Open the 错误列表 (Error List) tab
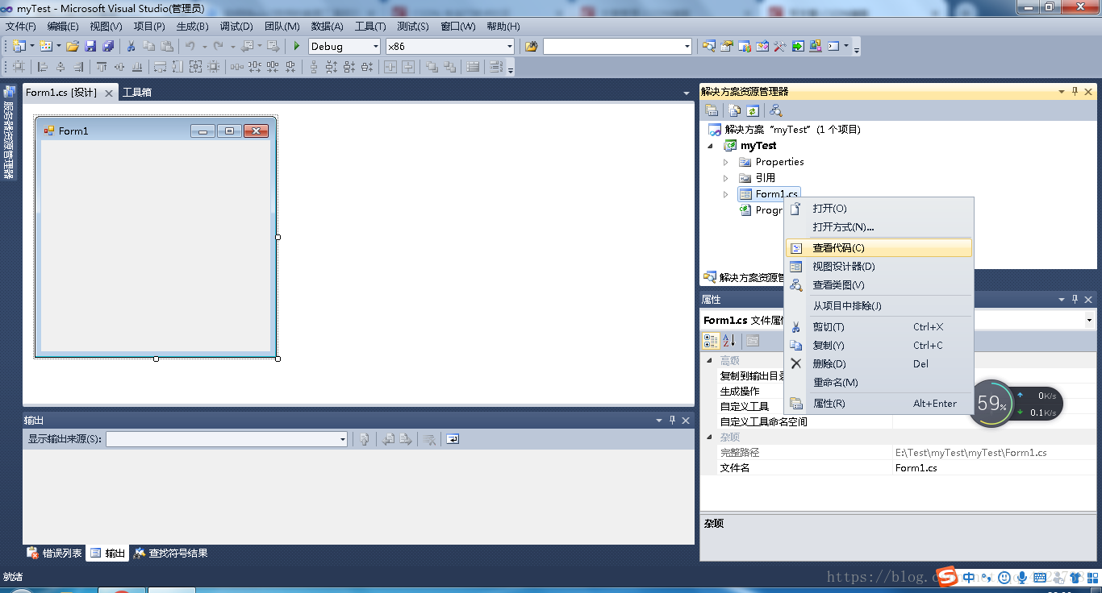The height and width of the screenshot is (593, 1102). point(55,554)
